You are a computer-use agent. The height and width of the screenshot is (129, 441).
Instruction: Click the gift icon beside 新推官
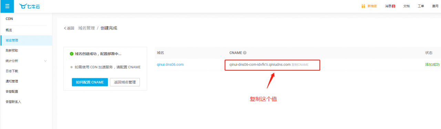[363, 6]
